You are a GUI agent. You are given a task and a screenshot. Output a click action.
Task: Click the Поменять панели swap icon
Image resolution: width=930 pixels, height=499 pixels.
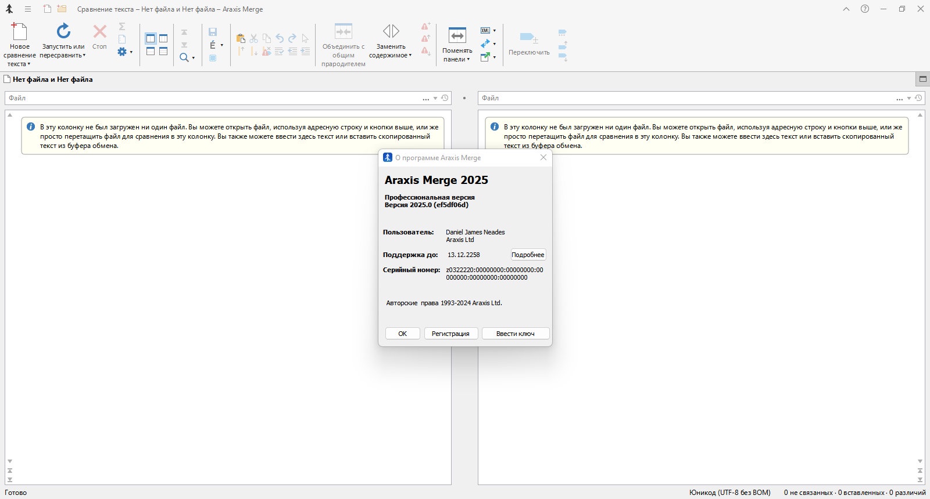click(457, 35)
